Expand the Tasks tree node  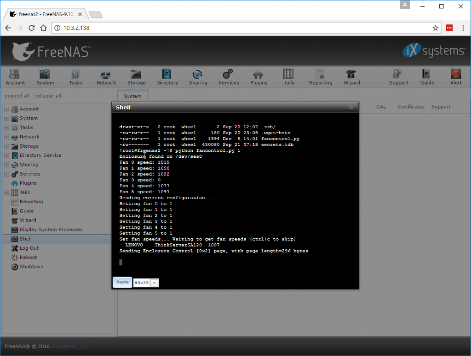[x=6, y=127]
